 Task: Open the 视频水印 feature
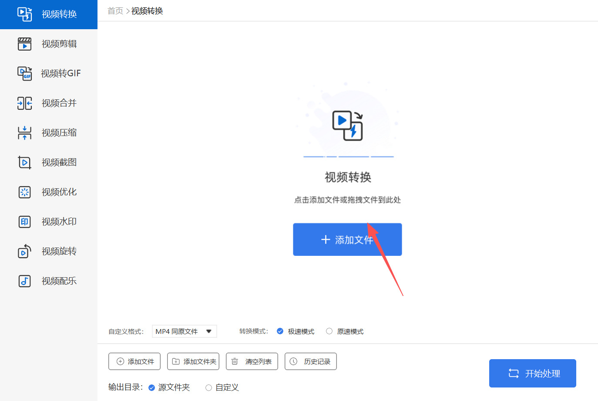[x=48, y=221]
